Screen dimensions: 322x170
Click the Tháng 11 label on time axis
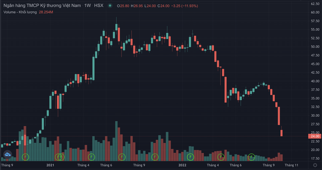[x=291, y=165]
